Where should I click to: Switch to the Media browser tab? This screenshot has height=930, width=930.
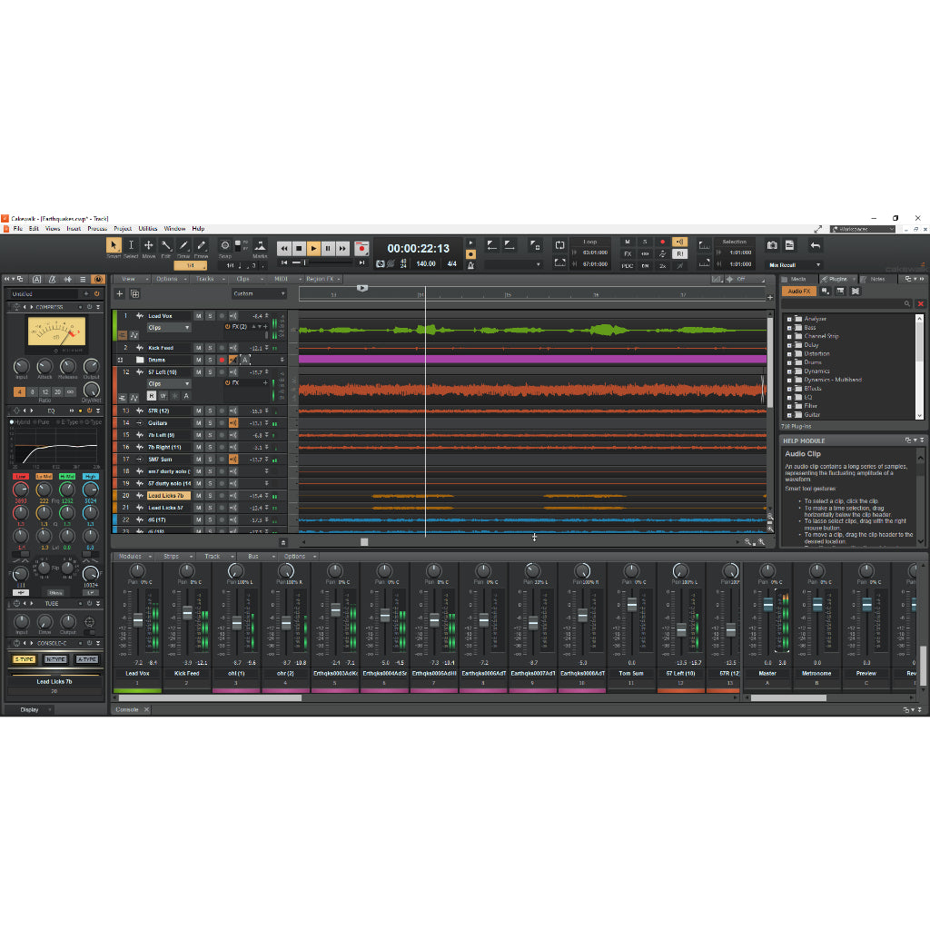[x=798, y=279]
